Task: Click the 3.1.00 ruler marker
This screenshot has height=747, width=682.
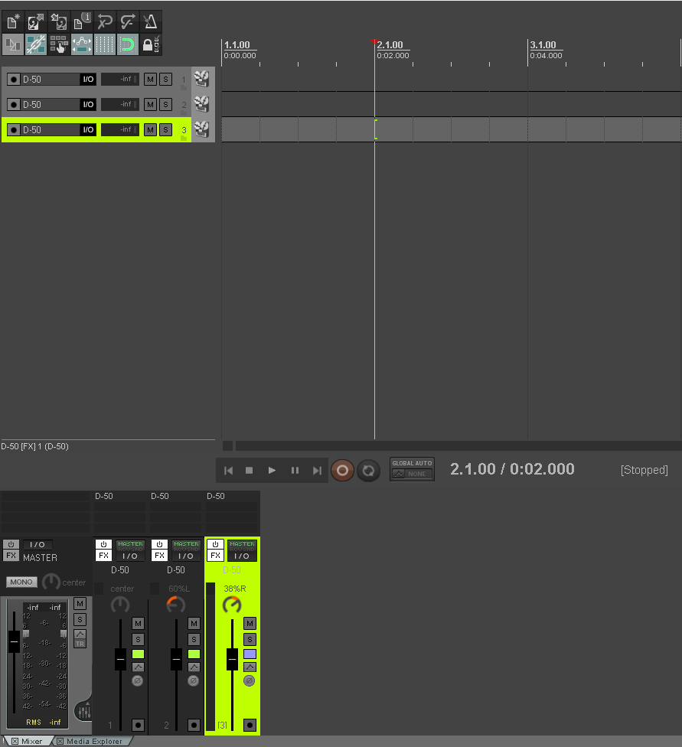Action: click(x=543, y=45)
